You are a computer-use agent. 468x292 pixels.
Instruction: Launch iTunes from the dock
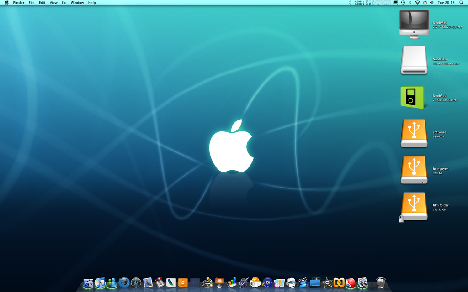(x=100, y=282)
